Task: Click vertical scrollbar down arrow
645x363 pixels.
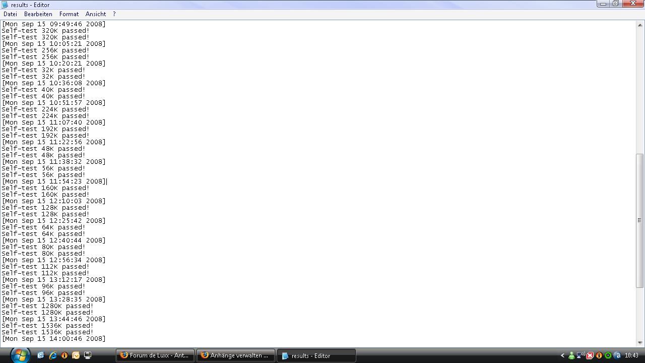Action: [x=640, y=342]
